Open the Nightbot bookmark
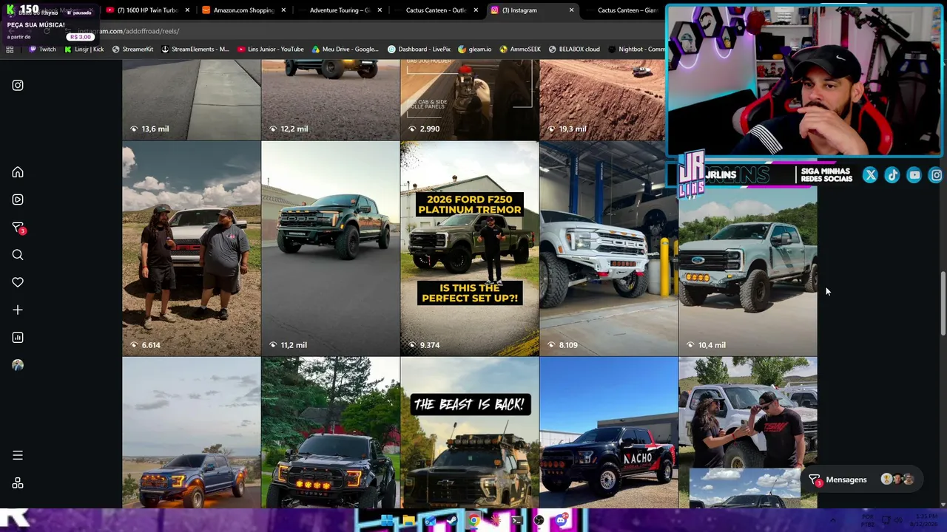947x532 pixels. point(636,50)
